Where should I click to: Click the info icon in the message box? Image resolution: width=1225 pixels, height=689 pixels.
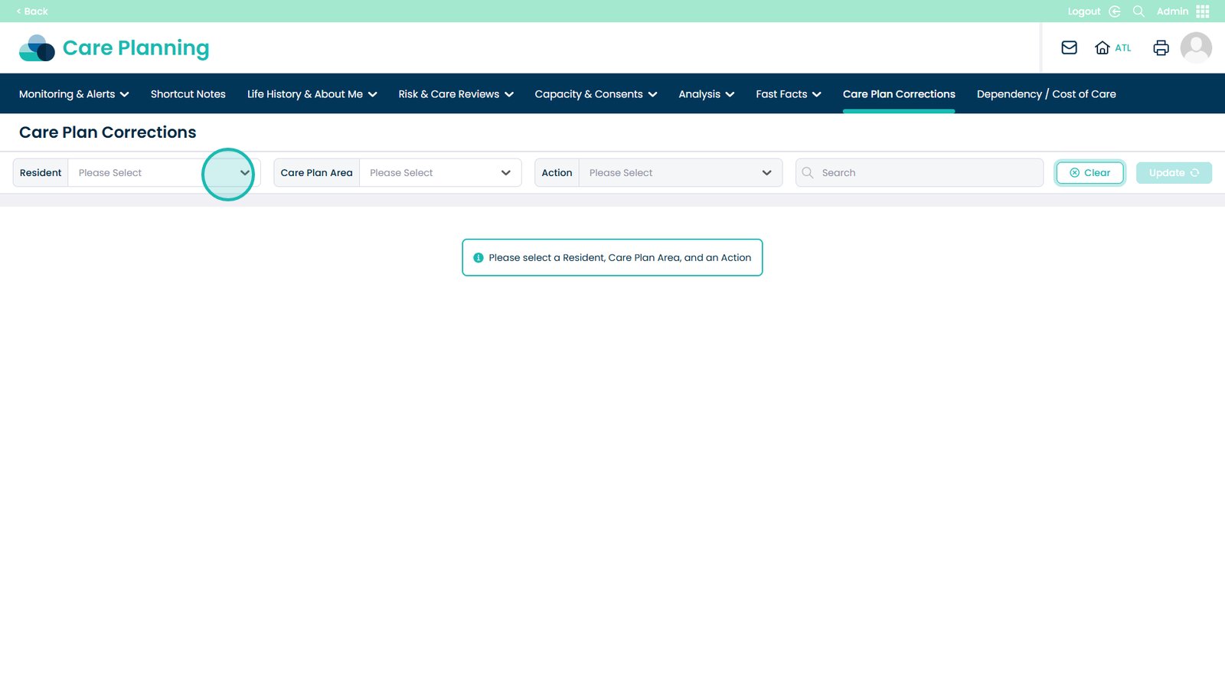(x=479, y=258)
